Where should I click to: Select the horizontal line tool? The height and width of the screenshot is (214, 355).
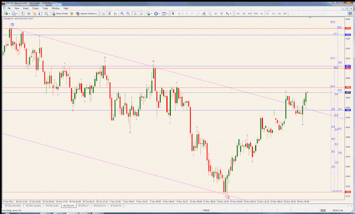point(192,13)
